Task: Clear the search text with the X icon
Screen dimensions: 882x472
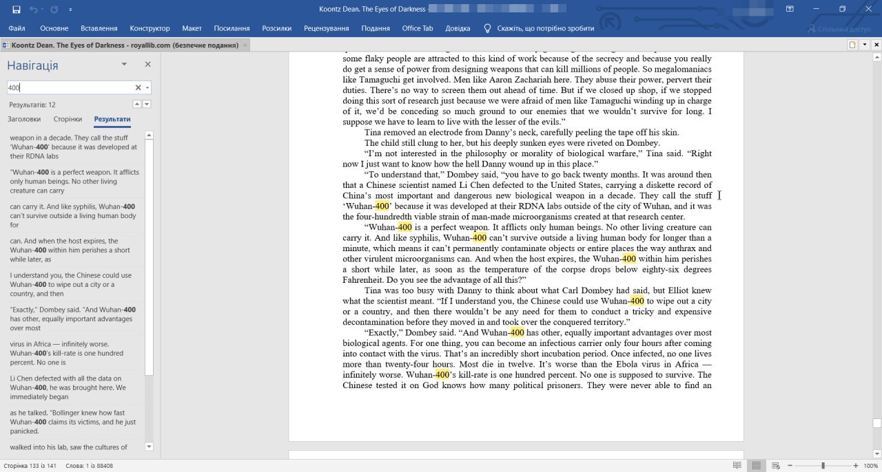Action: pos(138,87)
